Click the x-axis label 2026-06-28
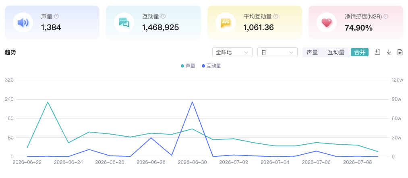This screenshot has height=178, width=408. coord(151,162)
